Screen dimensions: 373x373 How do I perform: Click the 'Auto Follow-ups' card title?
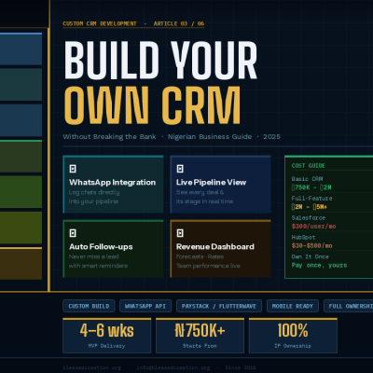(x=101, y=247)
